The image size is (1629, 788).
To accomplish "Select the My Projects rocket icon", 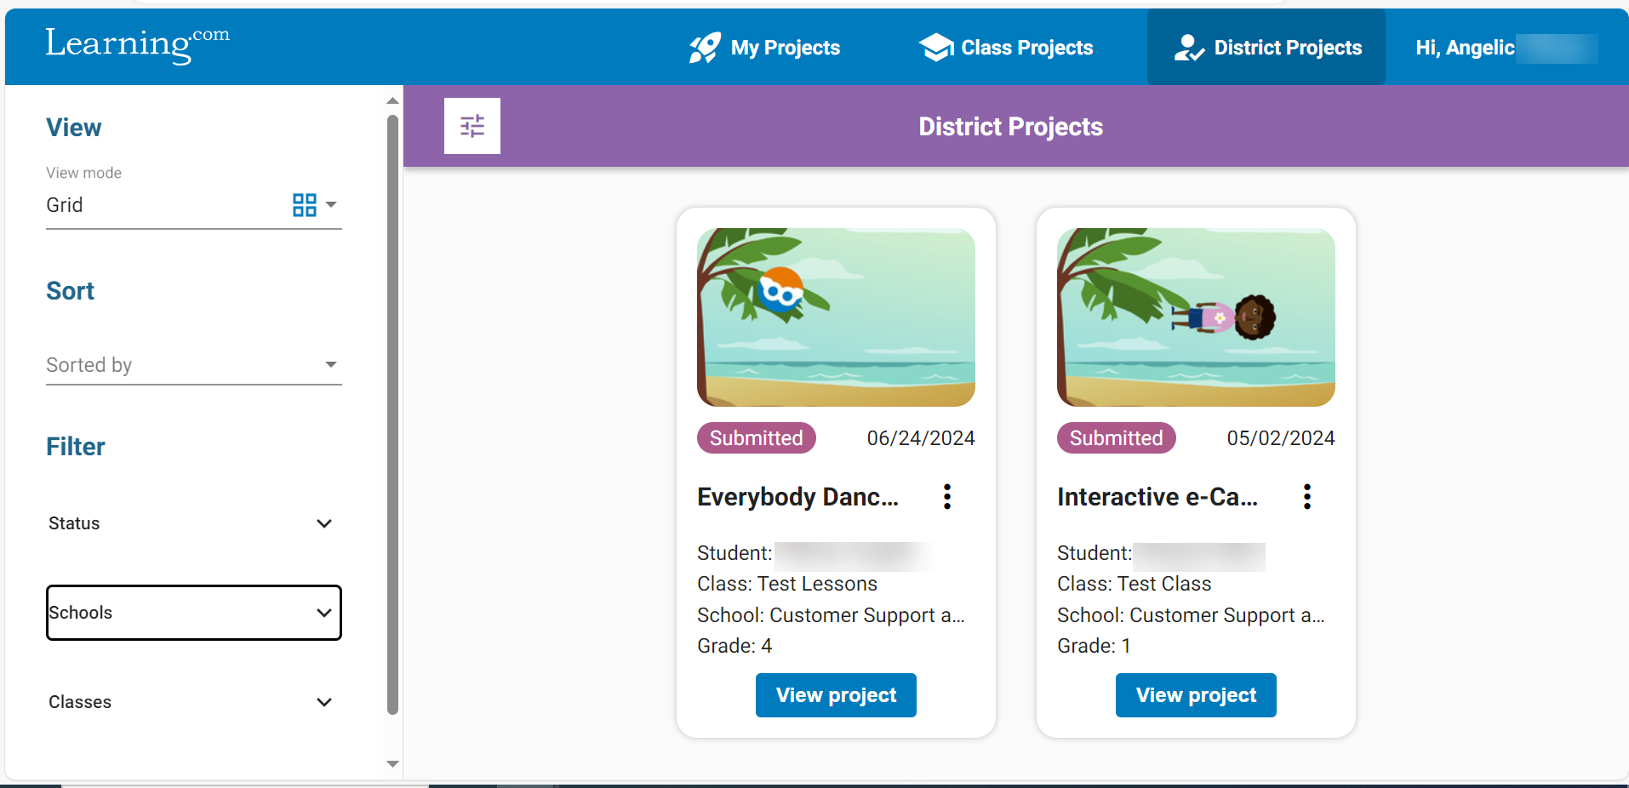I will pos(703,48).
